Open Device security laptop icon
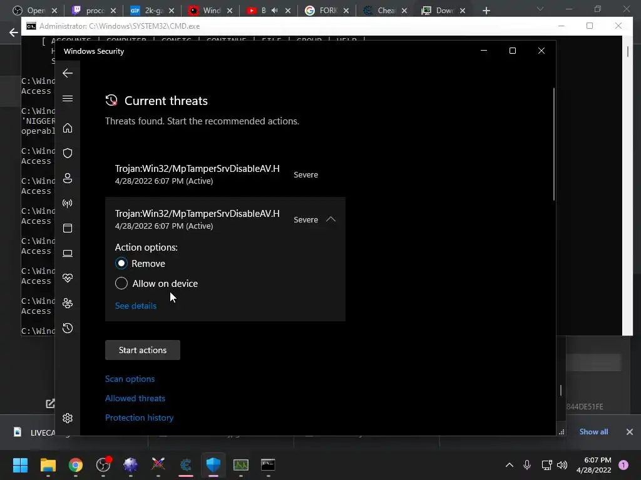This screenshot has height=480, width=641. (x=68, y=254)
